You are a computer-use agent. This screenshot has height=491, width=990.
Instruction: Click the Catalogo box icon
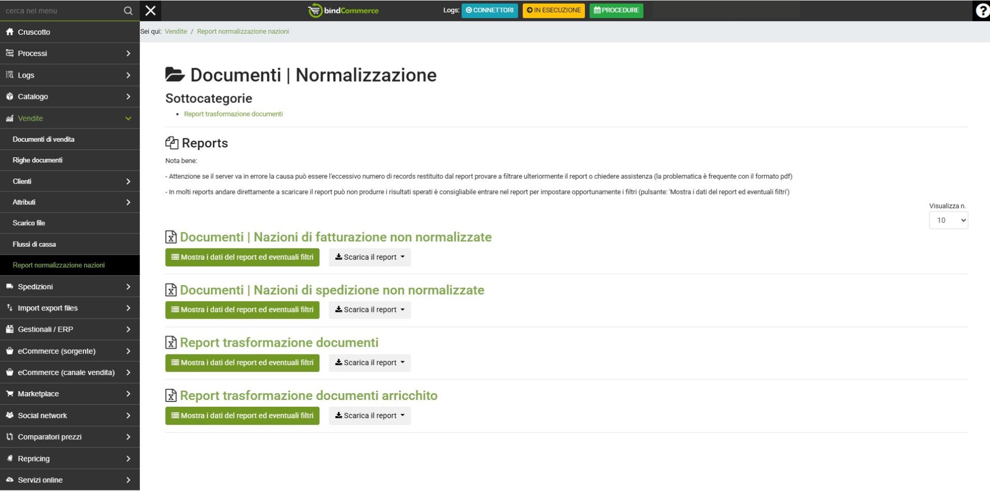pyautogui.click(x=10, y=97)
